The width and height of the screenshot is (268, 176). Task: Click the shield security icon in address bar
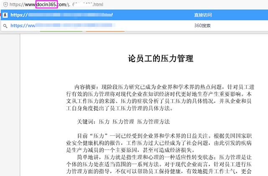(5, 5)
